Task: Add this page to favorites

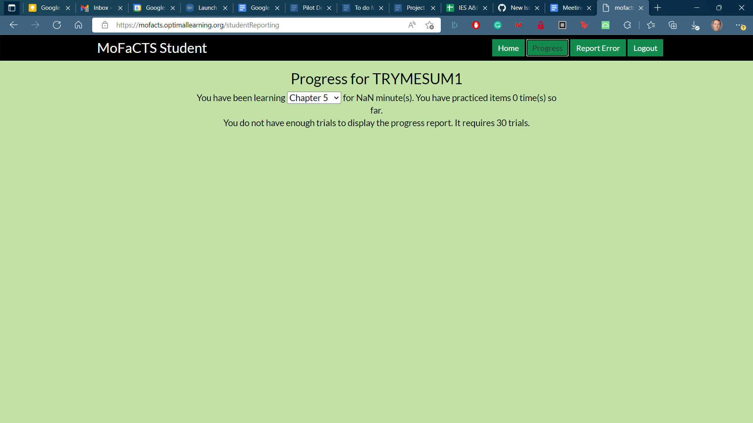Action: (x=430, y=25)
